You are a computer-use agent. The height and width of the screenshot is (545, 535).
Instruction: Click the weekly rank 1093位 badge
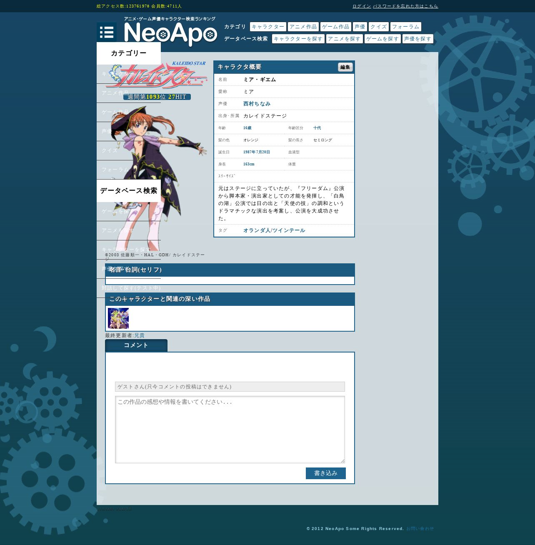pyautogui.click(x=157, y=97)
